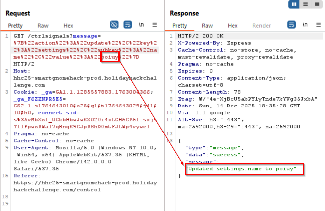This screenshot has height=211, width=325.
Task: Switch Response view to Raw tab
Action: (x=207, y=26)
